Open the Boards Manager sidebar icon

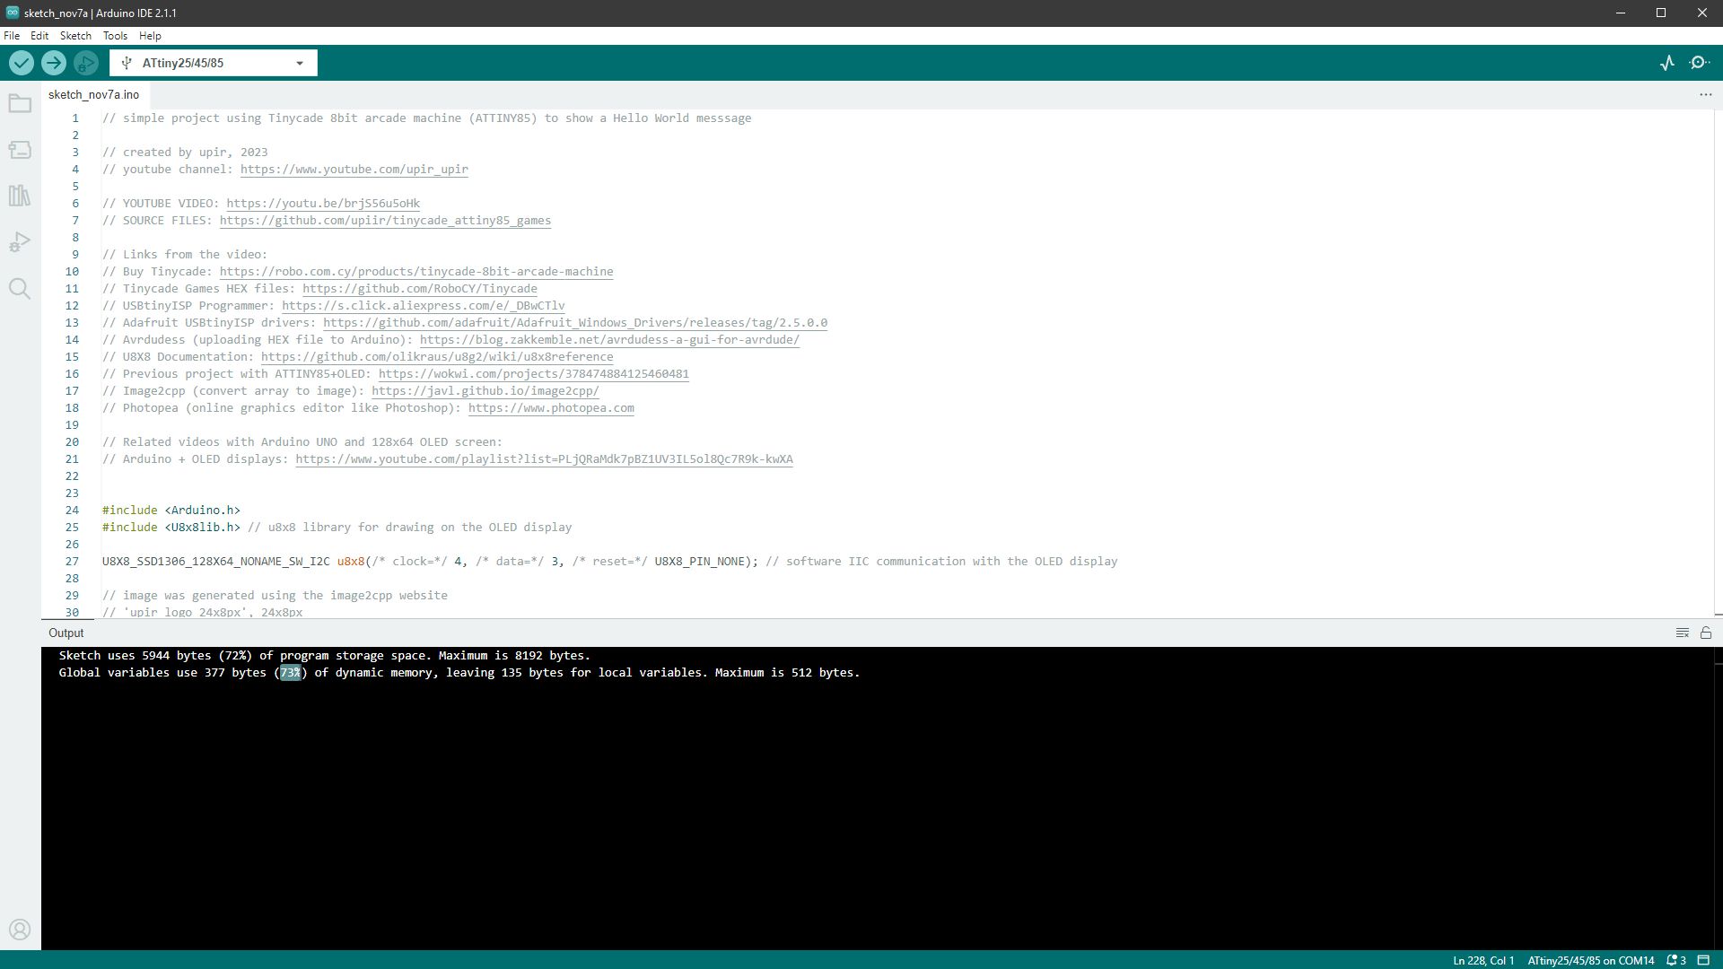point(20,150)
